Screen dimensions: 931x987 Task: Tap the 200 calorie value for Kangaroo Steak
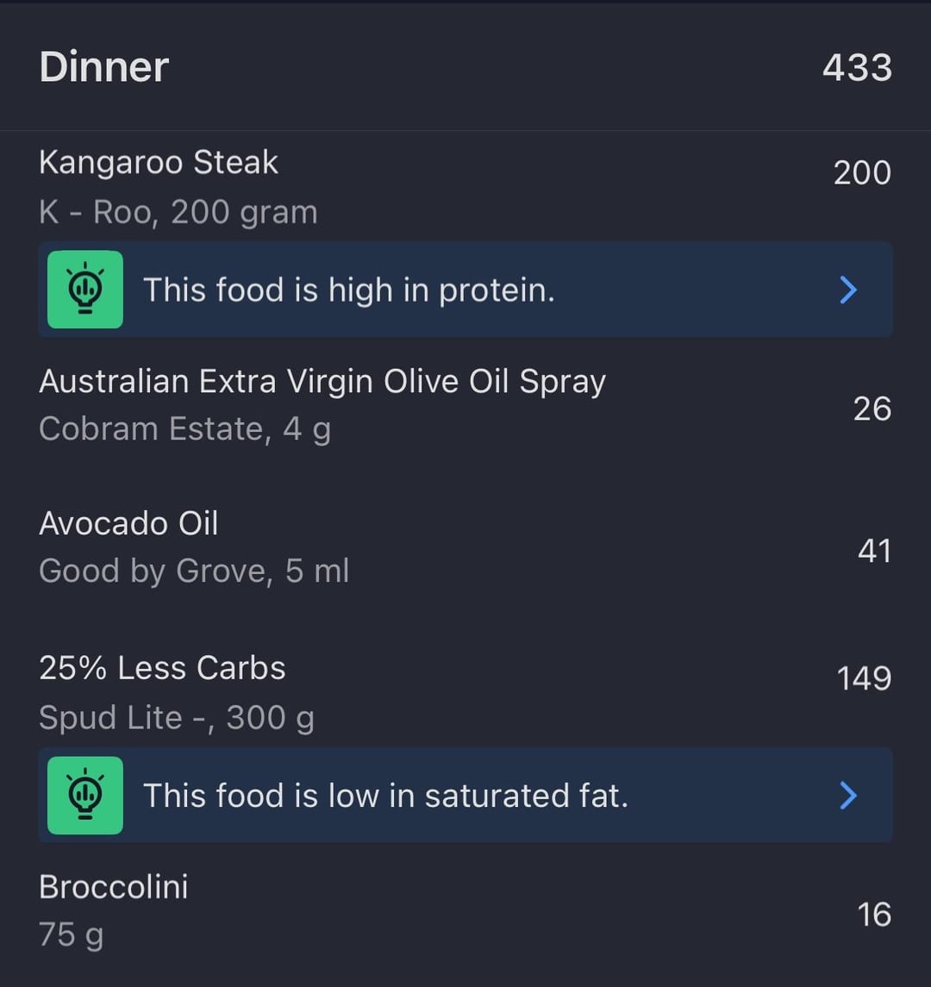point(862,173)
